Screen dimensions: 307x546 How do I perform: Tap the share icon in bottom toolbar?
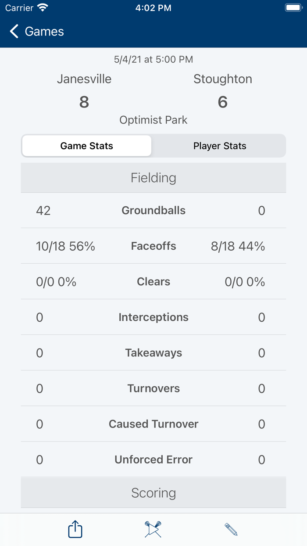pos(75,529)
